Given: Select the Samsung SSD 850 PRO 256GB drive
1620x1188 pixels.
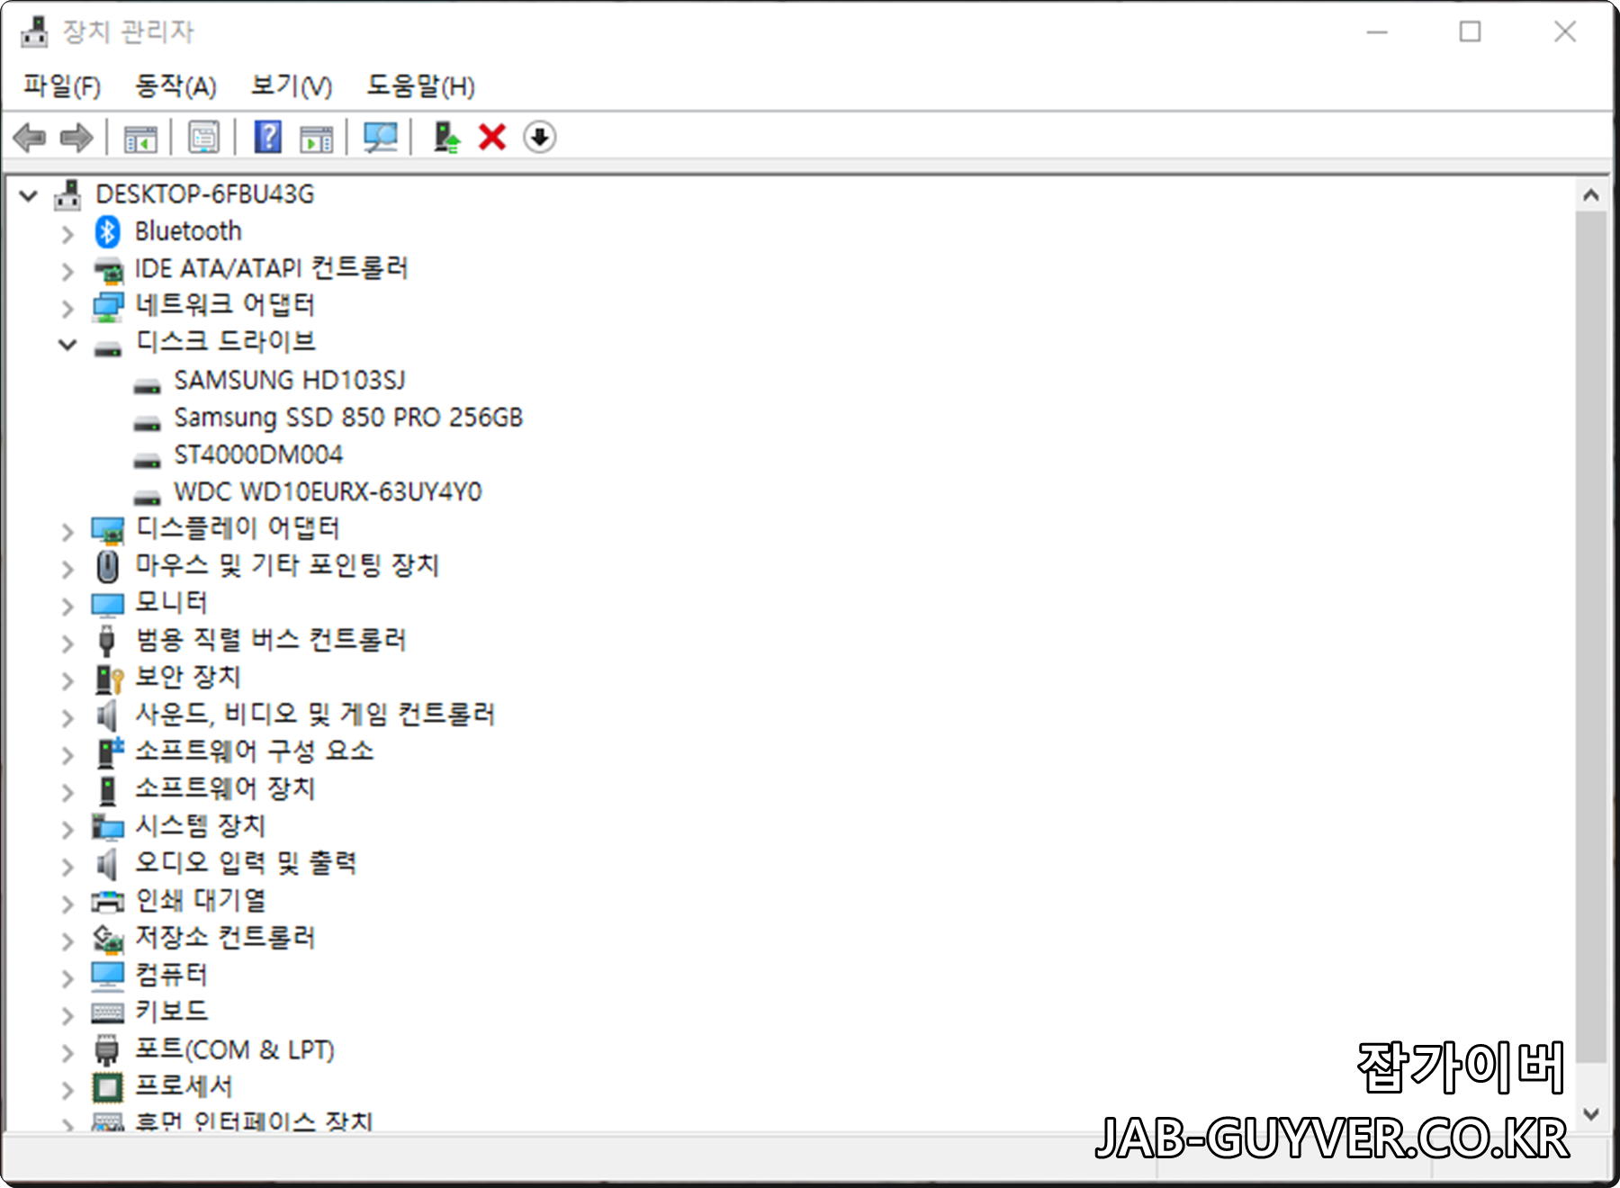Looking at the screenshot, I should point(349,417).
